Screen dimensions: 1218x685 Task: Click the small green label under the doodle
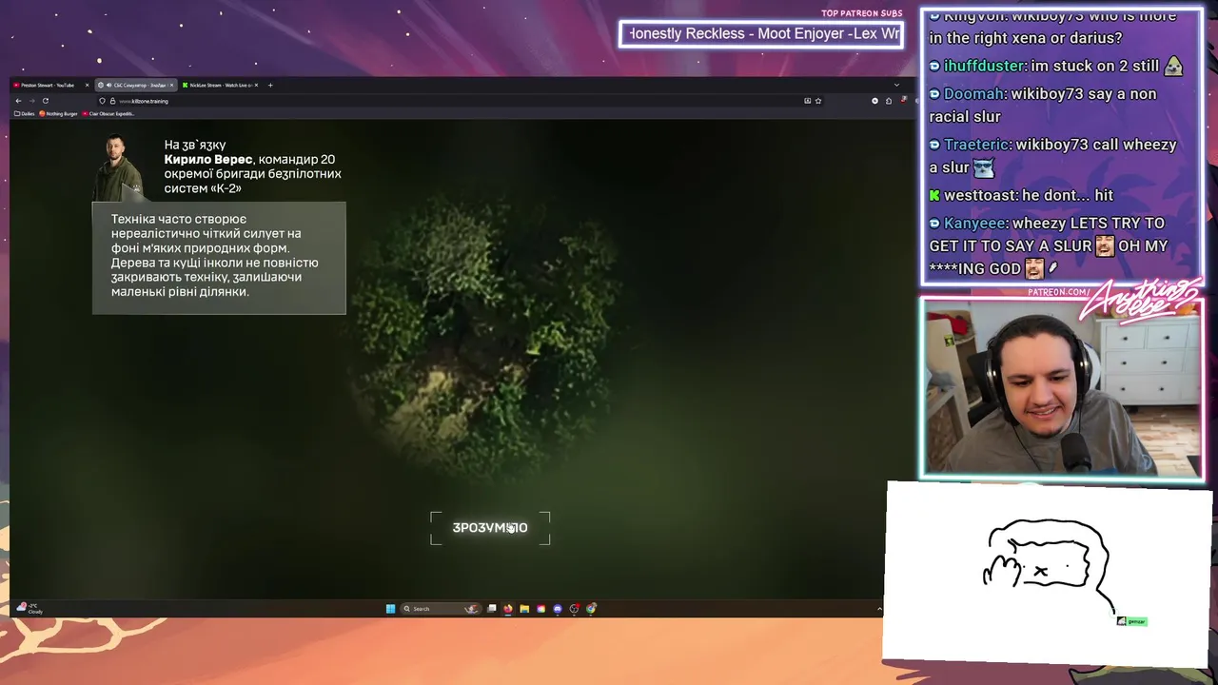[x=1131, y=621]
